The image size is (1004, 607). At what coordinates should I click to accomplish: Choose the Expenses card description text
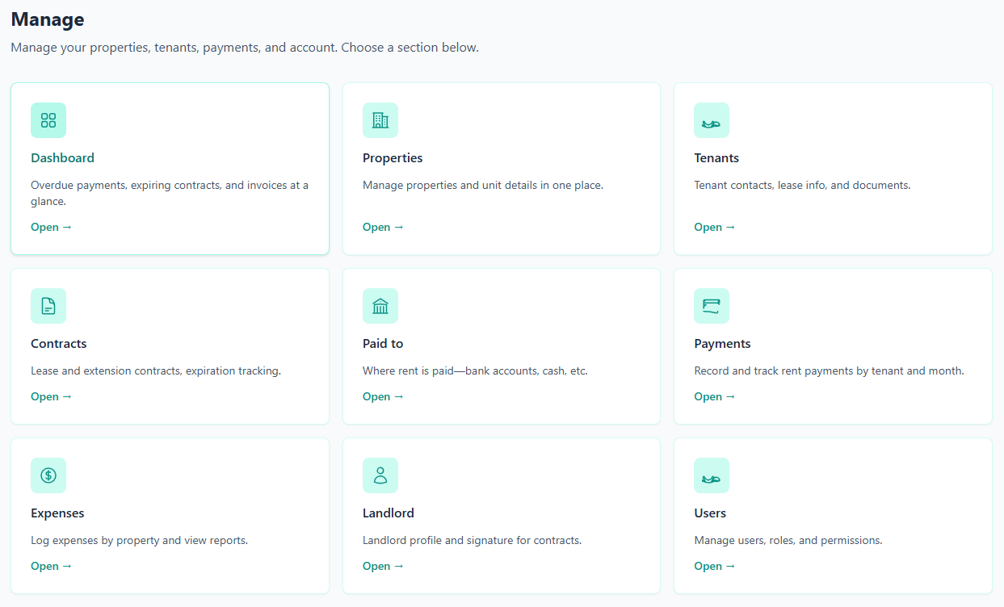[139, 540]
